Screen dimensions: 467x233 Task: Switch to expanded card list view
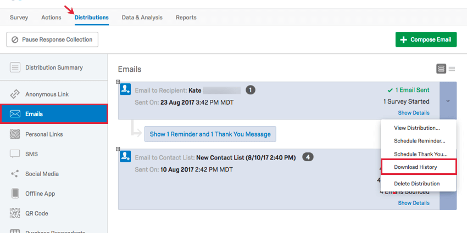(441, 69)
